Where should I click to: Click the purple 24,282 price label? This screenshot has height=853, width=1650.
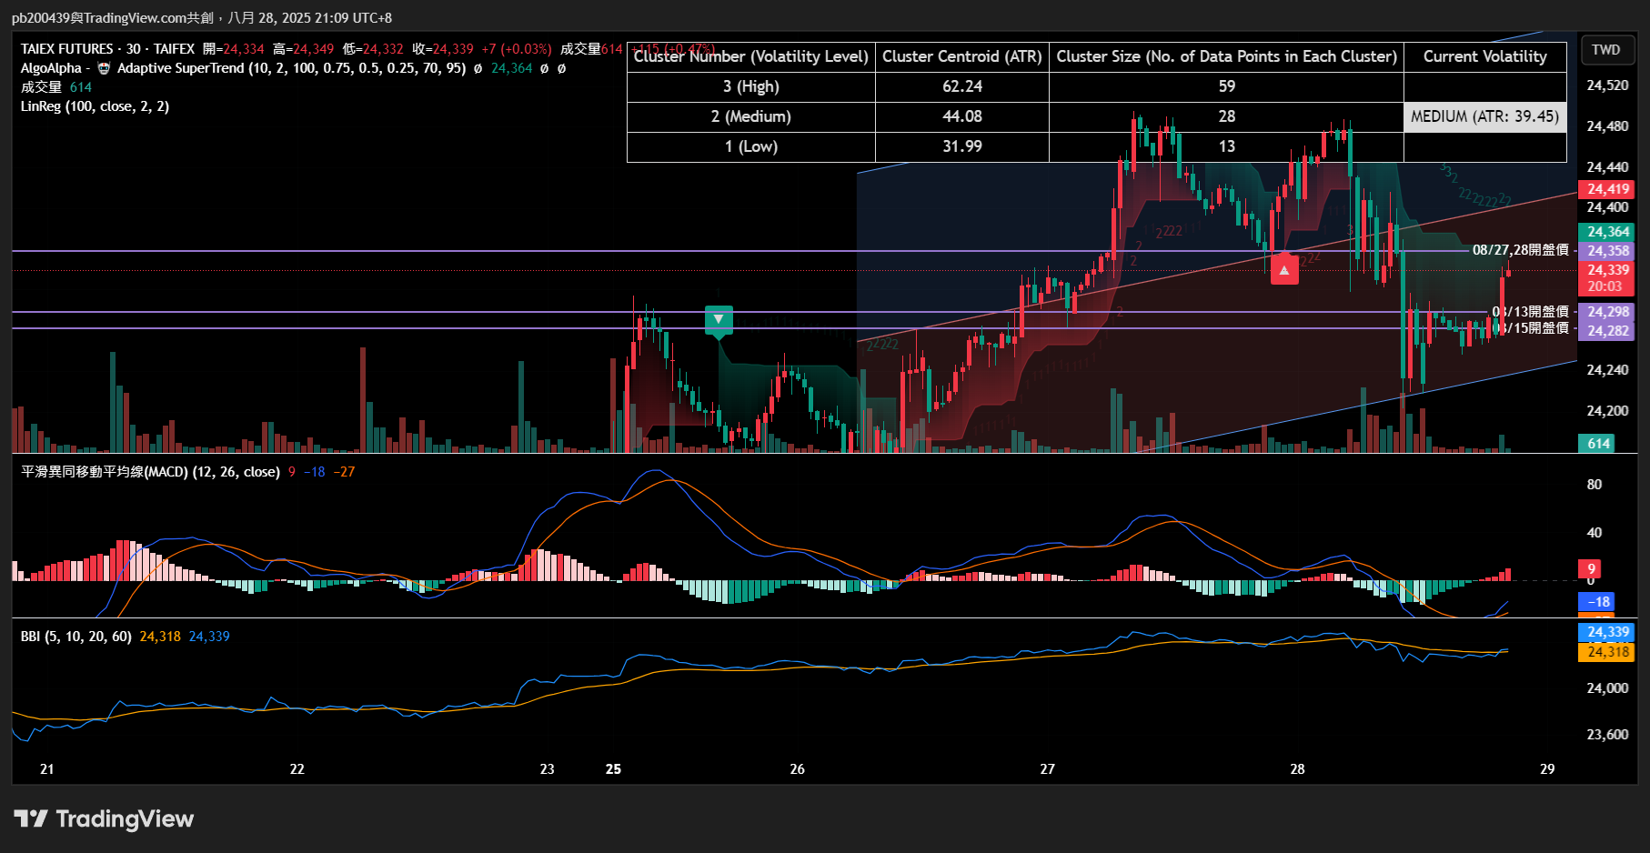click(x=1606, y=331)
